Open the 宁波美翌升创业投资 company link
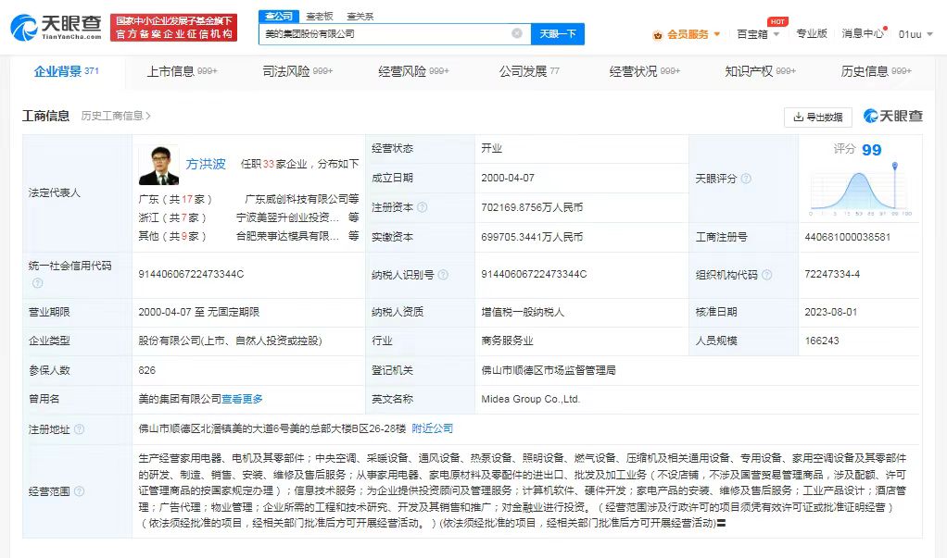This screenshot has width=947, height=558. pyautogui.click(x=287, y=217)
